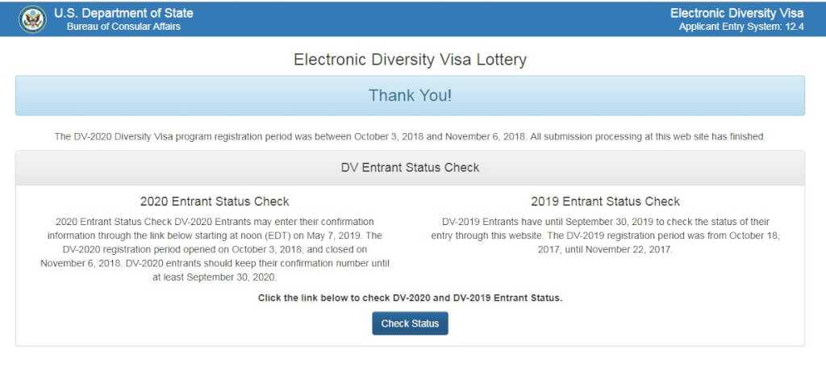Click the DV Entrant Status Check panel header
Screen dimensions: 826x367
pos(410,168)
